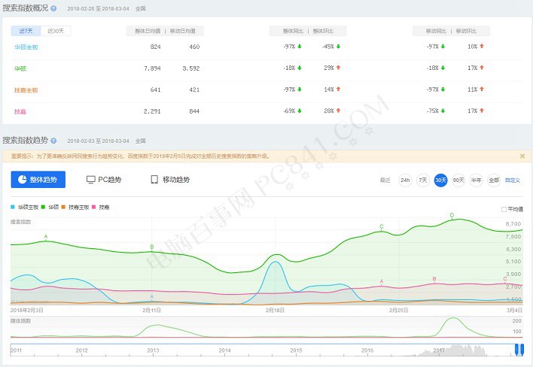Image resolution: width=533 pixels, height=367 pixels.
Task: Open the 自定义 custom date range
Action: click(x=513, y=180)
